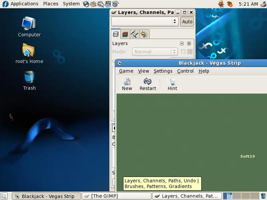Select the second workspace in the switcher
The width and height of the screenshot is (267, 200).
click(x=237, y=196)
